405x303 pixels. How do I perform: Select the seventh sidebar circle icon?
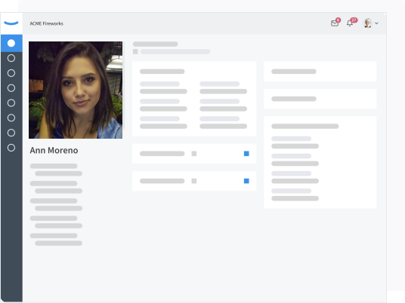(x=11, y=133)
